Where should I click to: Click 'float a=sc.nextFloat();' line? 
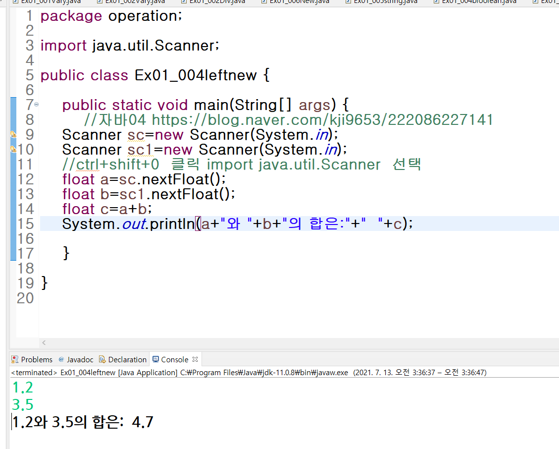coord(144,179)
